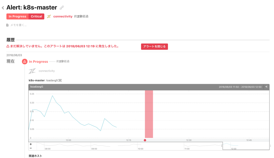Click the red diamond alert marker on time axis

(145, 140)
